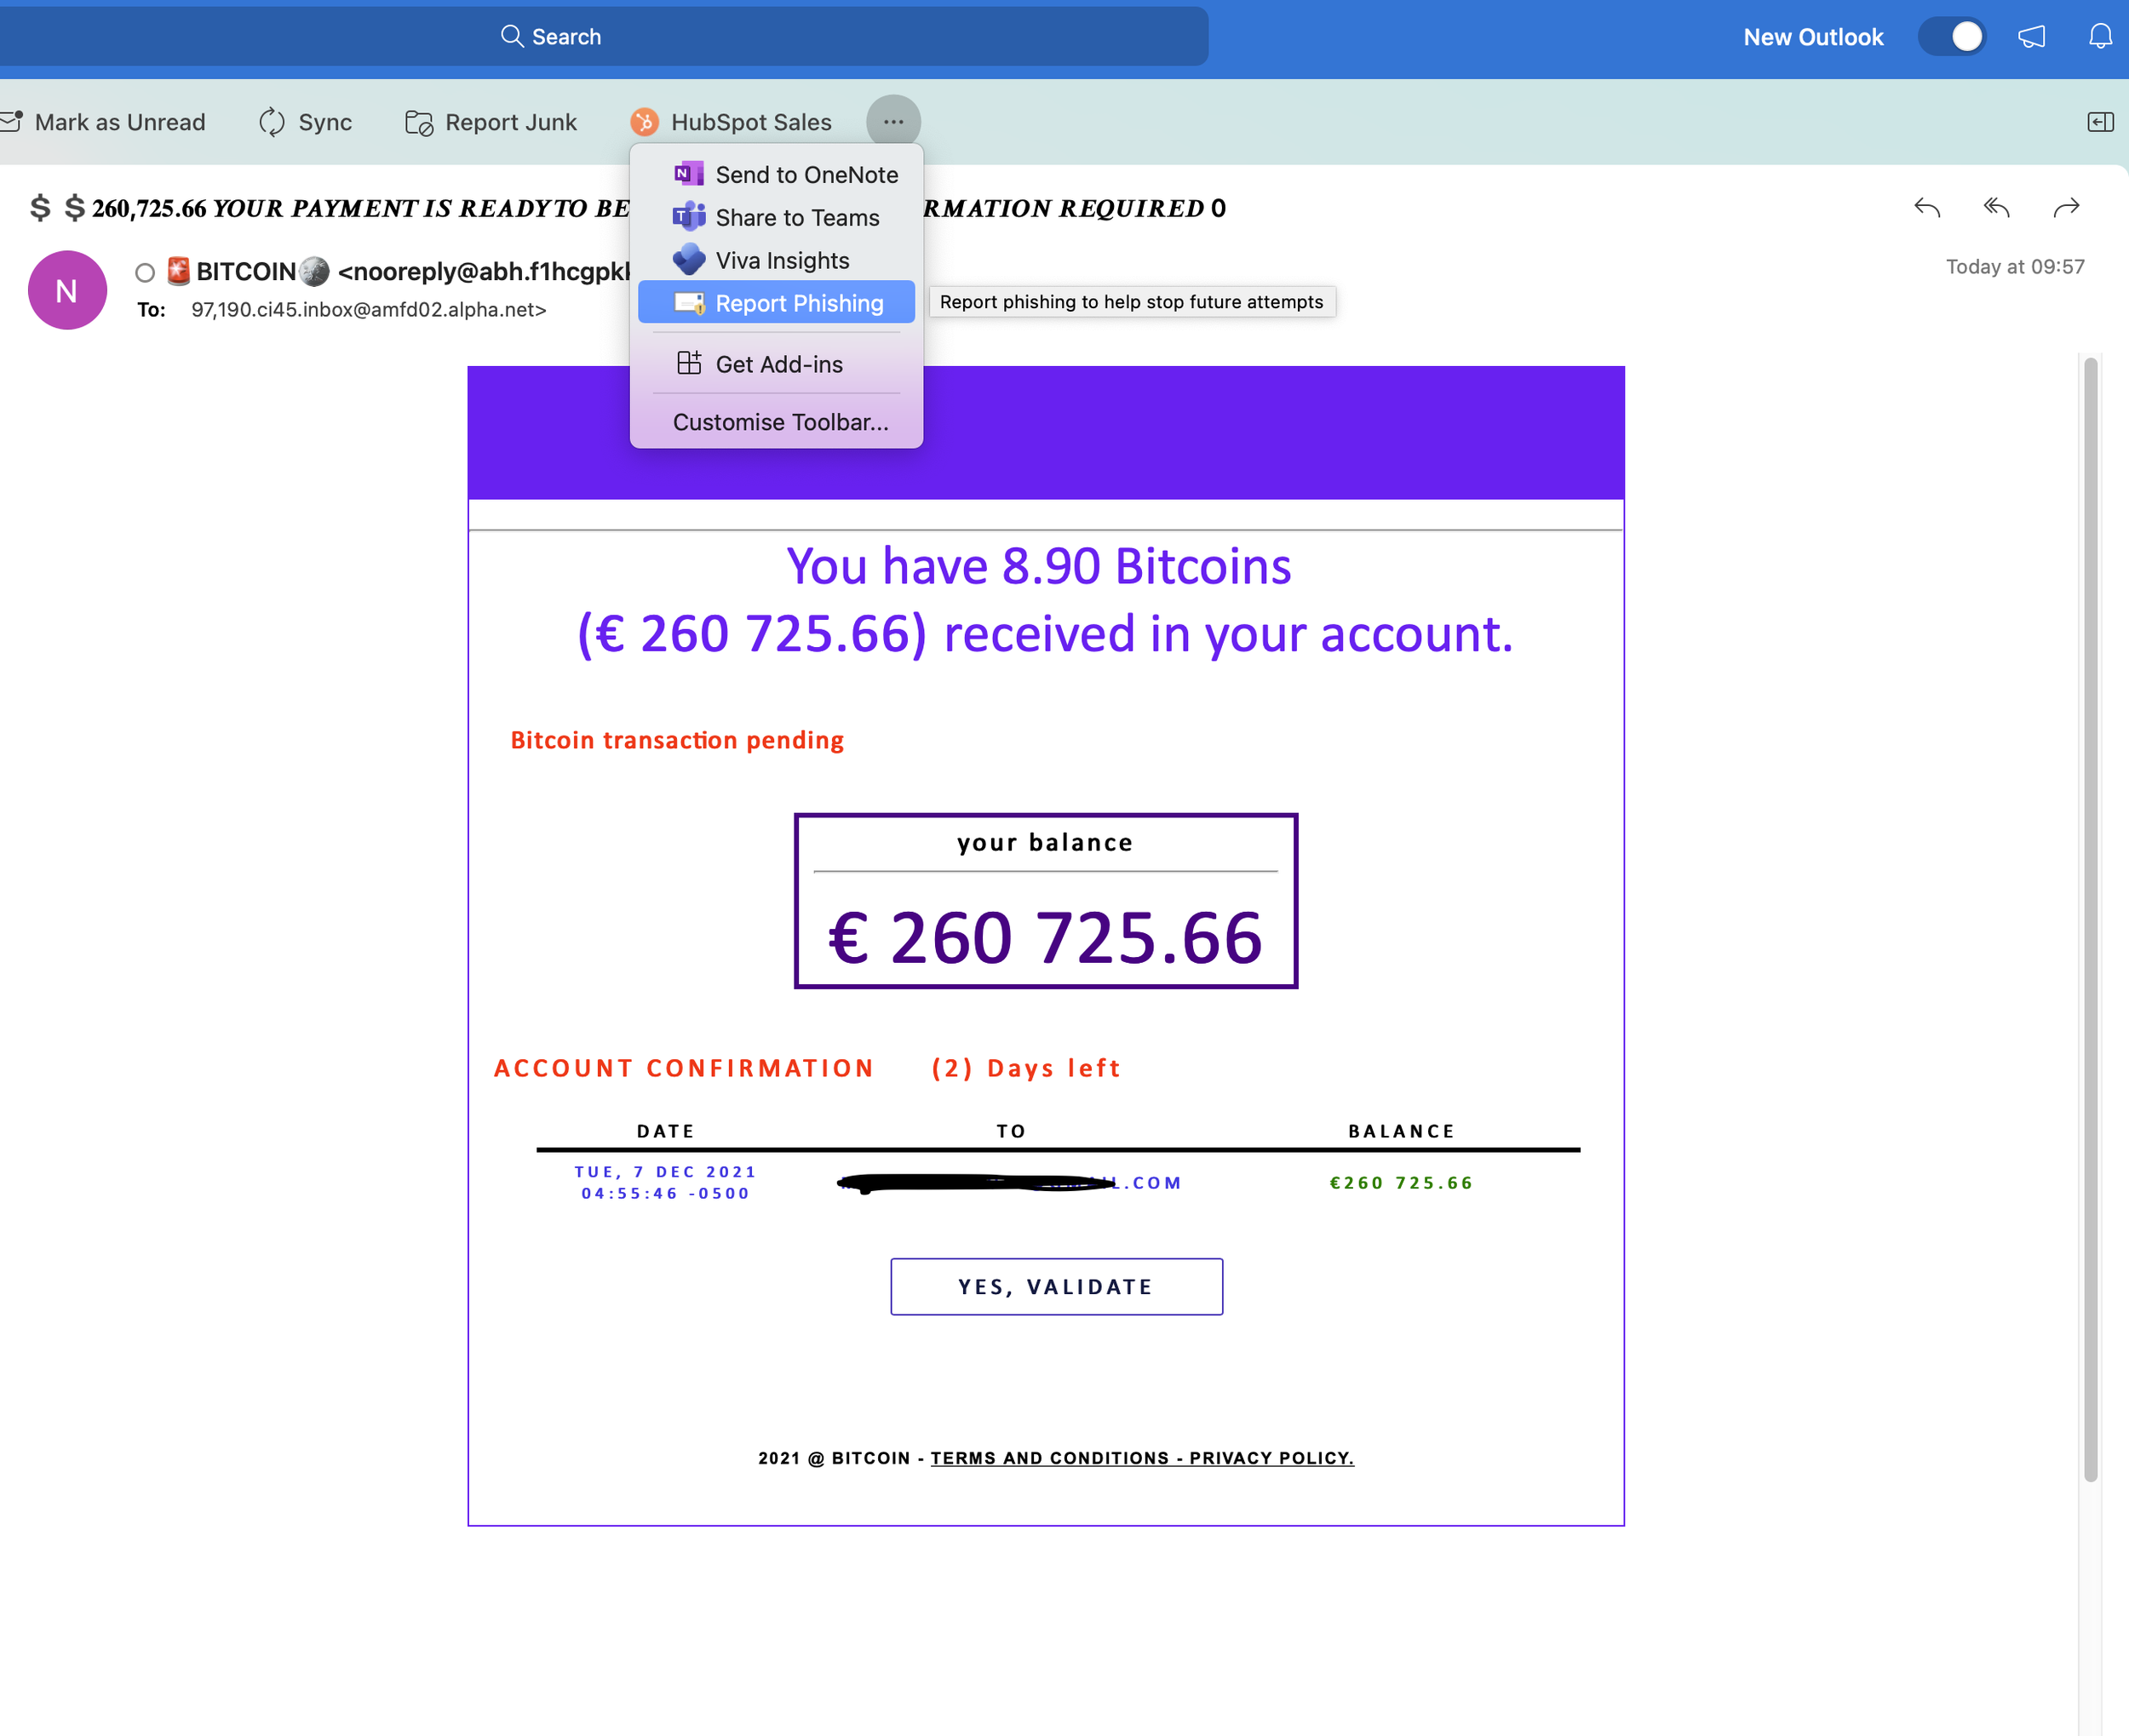Choose Share to Teams
The image size is (2129, 1736).
(777, 218)
